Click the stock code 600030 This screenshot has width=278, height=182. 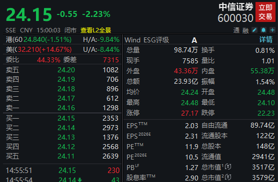tap(235, 18)
